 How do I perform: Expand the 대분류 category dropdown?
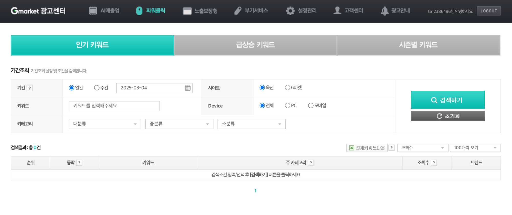point(105,124)
